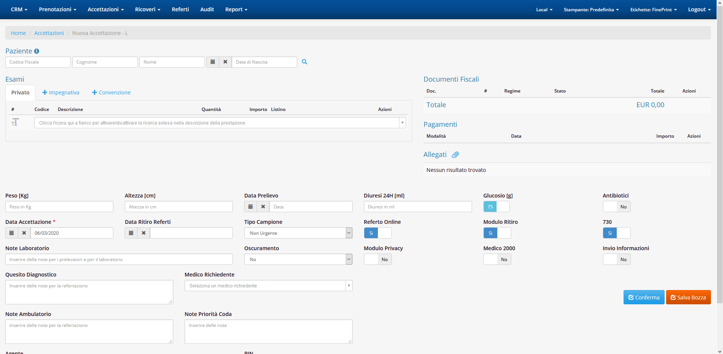Open the Medico Richiedente selector
Image resolution: width=723 pixels, height=354 pixels.
[x=268, y=286]
